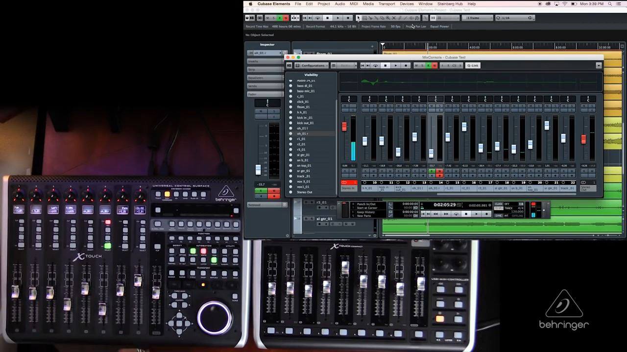Click the Keep History option
627x352 pixels.
pos(366,212)
